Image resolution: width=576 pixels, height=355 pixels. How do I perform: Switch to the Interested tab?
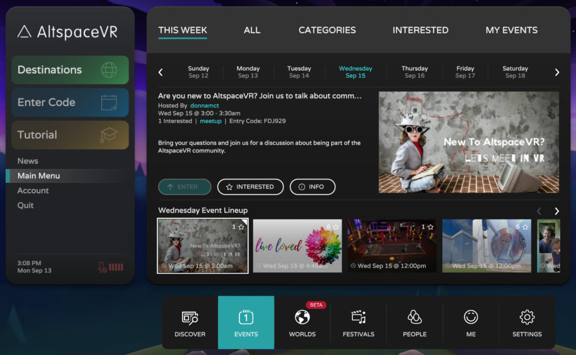pyautogui.click(x=420, y=30)
